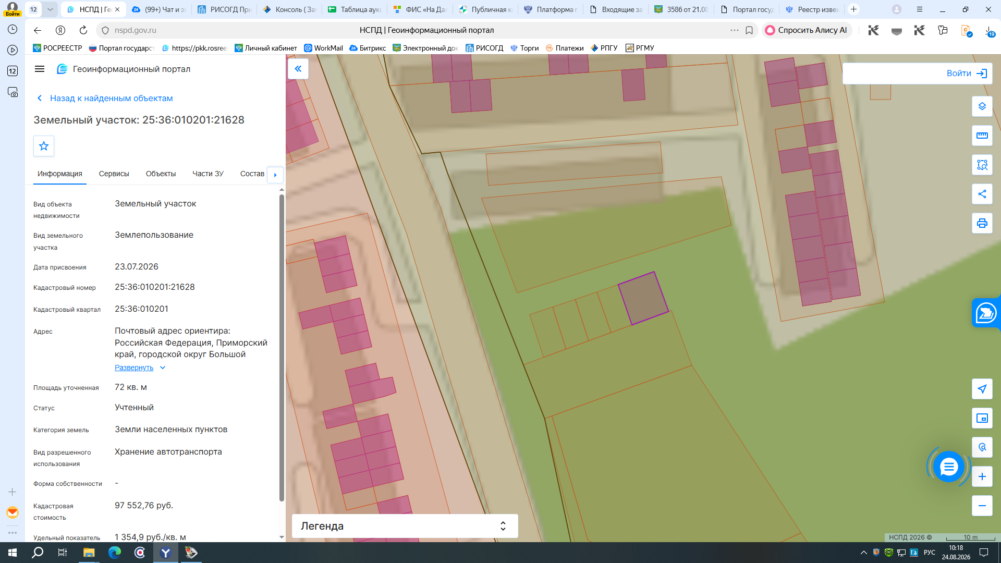Activate the area selection search tool
The width and height of the screenshot is (1001, 563).
tap(982, 165)
